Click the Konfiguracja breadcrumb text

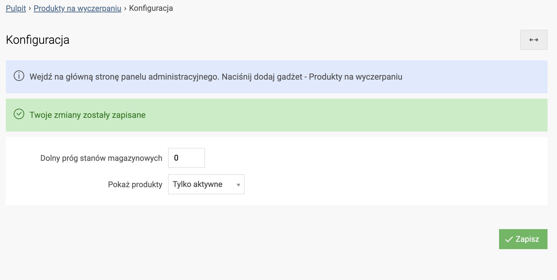click(x=151, y=8)
